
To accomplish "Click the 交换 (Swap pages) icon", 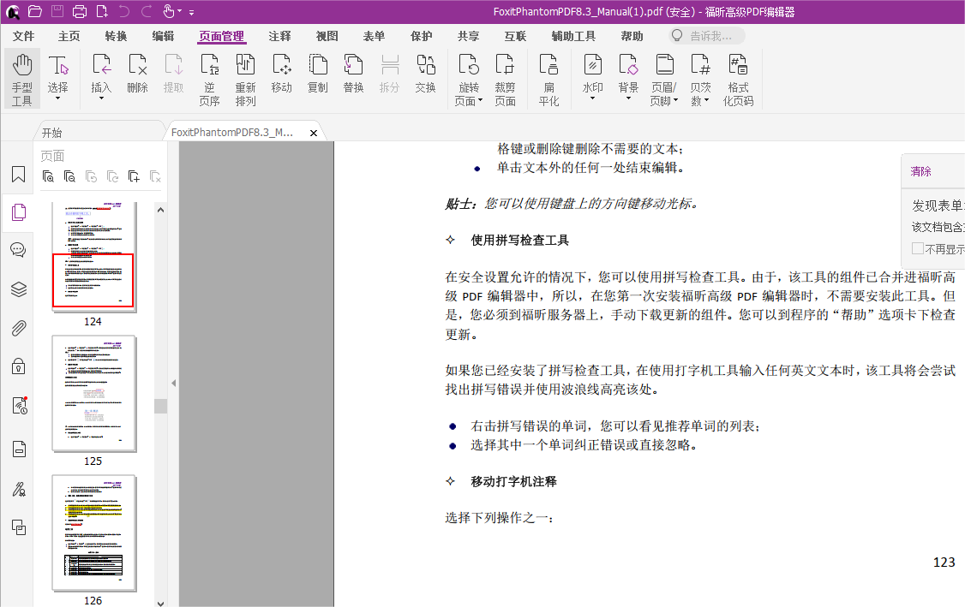I will click(x=425, y=77).
